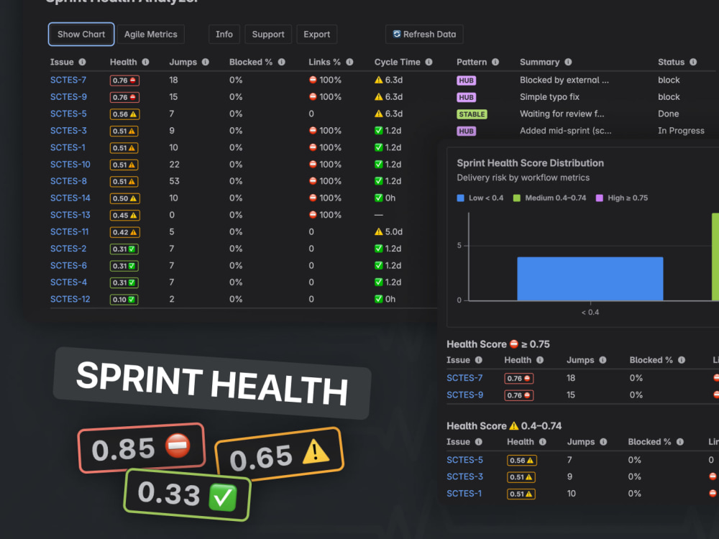Open SCTES-5 in Health Score 0.4–0.74 list
Screen dimensions: 719x539
coord(465,460)
